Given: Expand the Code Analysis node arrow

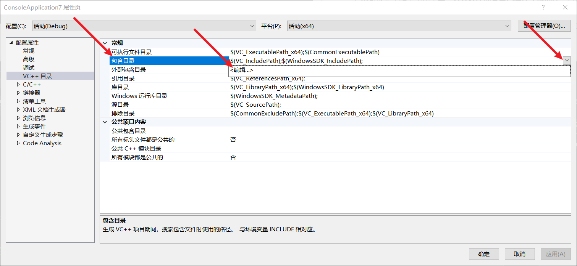Looking at the screenshot, I should 18,143.
